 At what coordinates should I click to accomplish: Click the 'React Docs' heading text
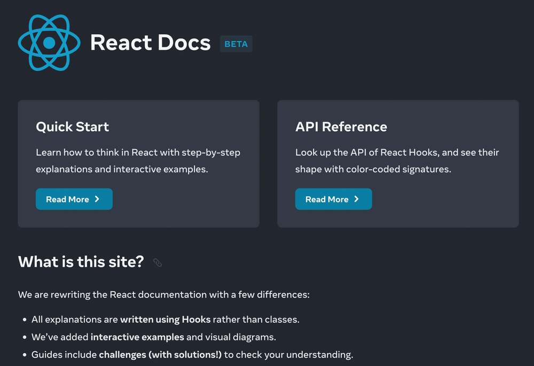point(151,43)
